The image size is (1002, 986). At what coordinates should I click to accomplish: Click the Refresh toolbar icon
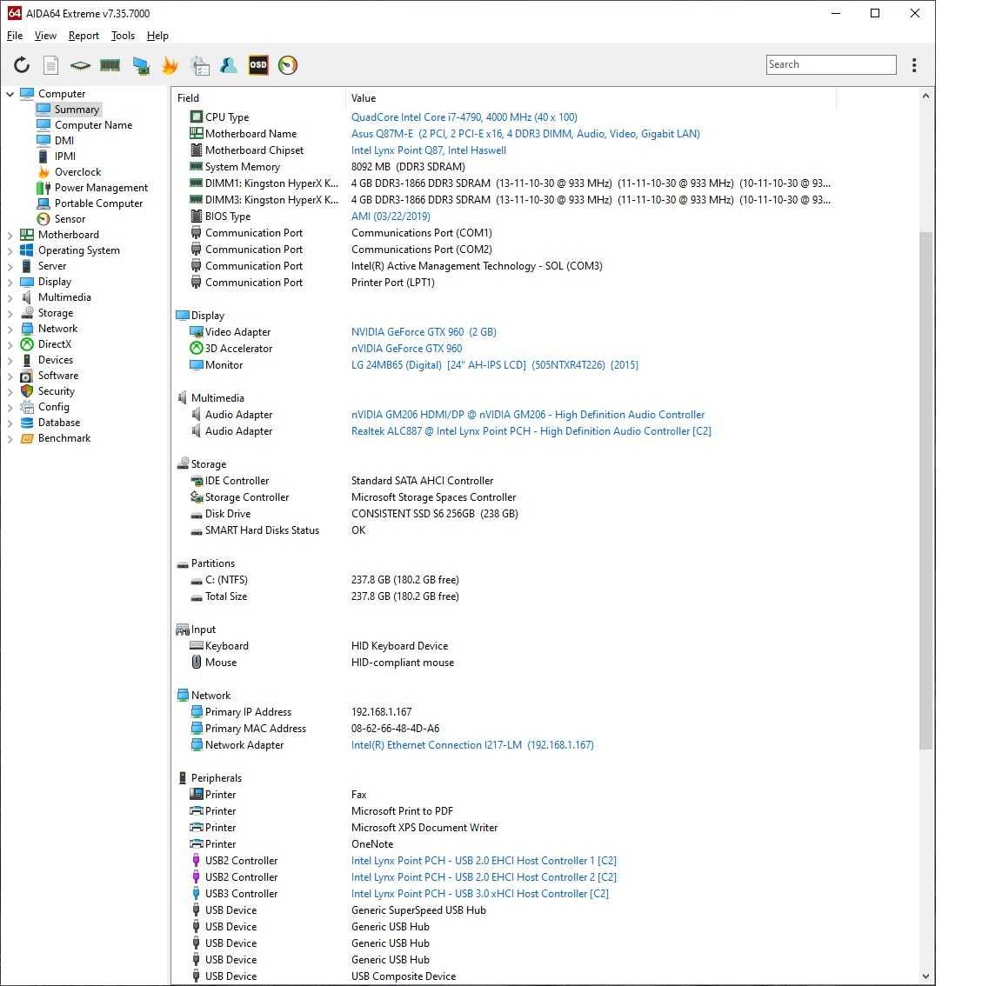[x=22, y=65]
